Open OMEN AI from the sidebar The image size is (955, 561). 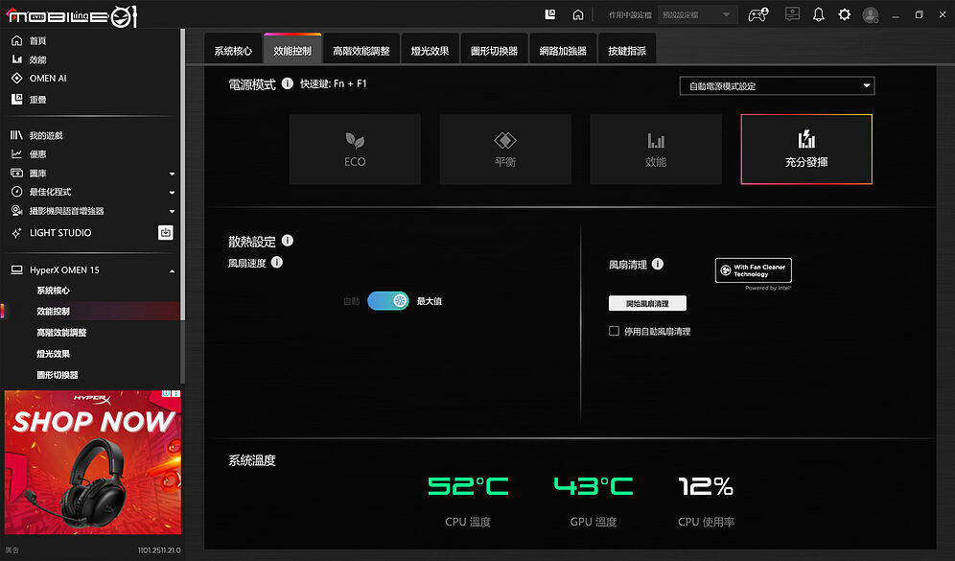pyautogui.click(x=48, y=78)
